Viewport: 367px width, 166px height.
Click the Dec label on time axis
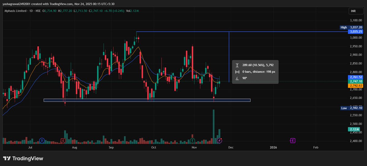231,147
